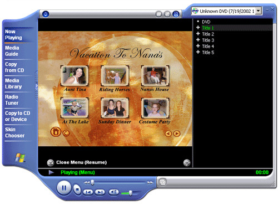
Task: Switch to compact mode via corner icon
Action: coord(162,182)
